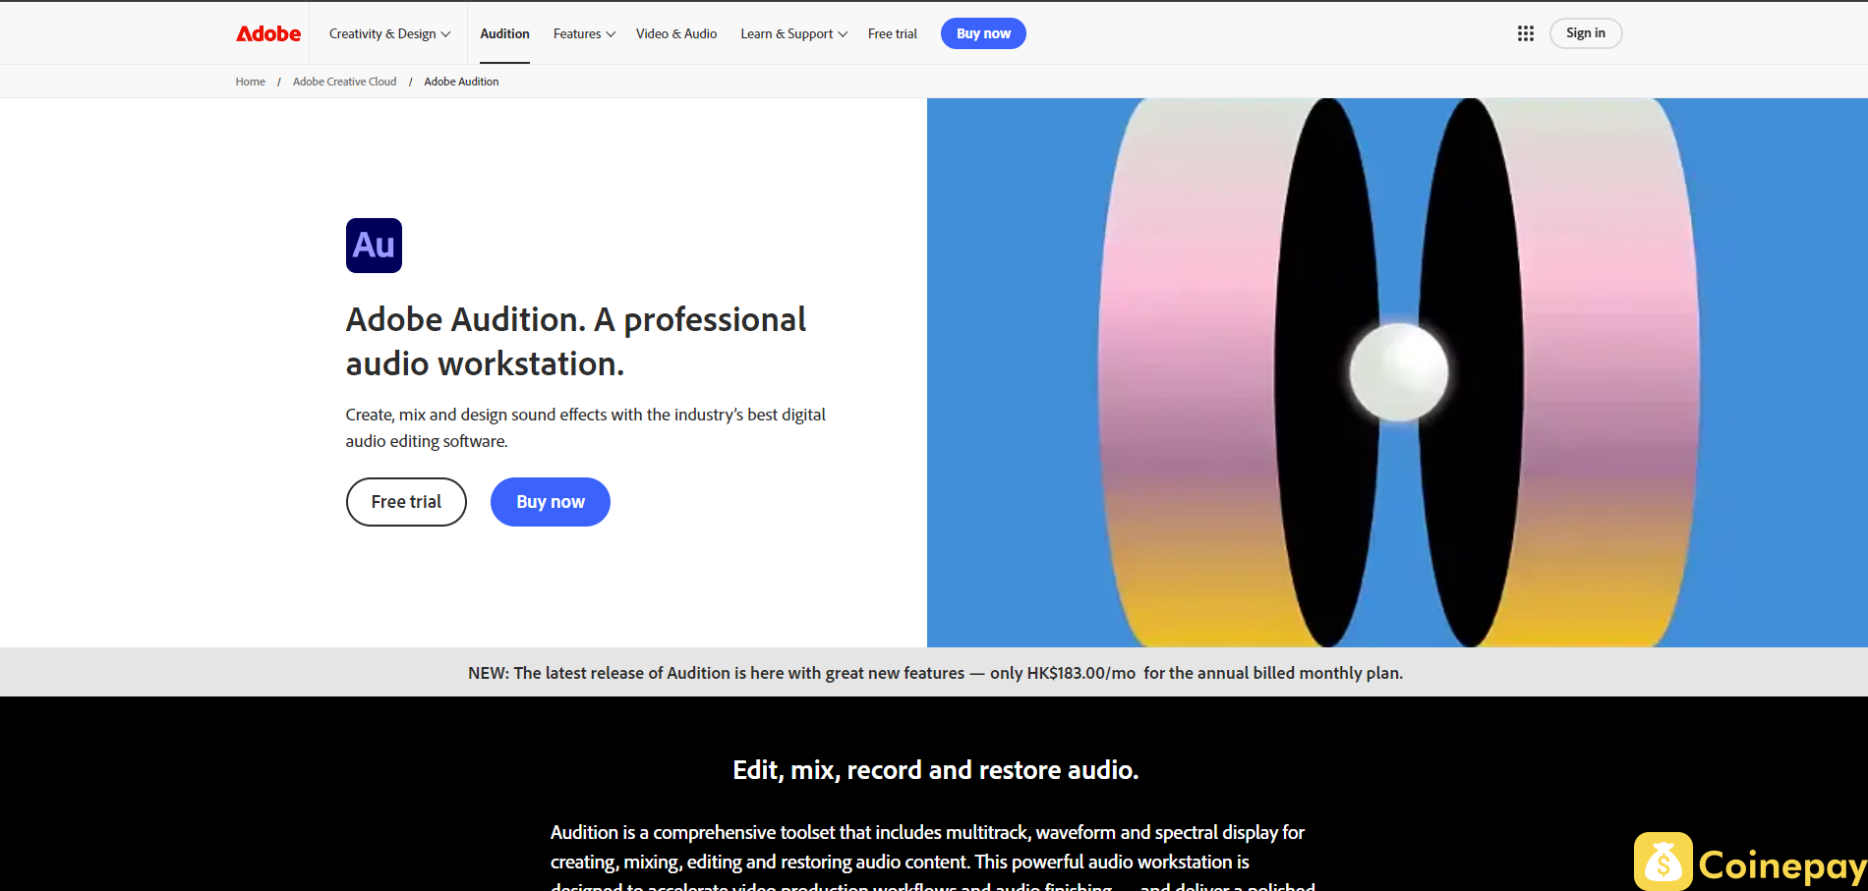Expand the Creativity & Design menu
Screen dimensions: 1868x891
(x=389, y=33)
